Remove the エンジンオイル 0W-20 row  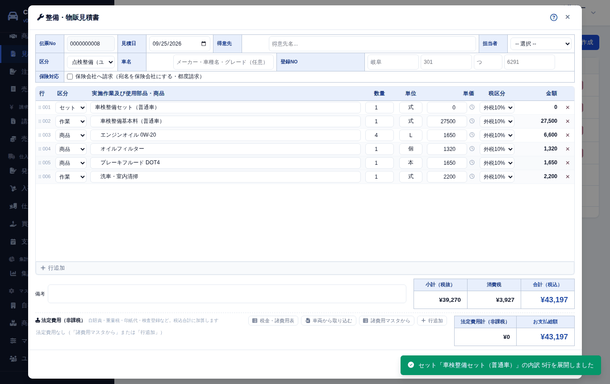568,135
